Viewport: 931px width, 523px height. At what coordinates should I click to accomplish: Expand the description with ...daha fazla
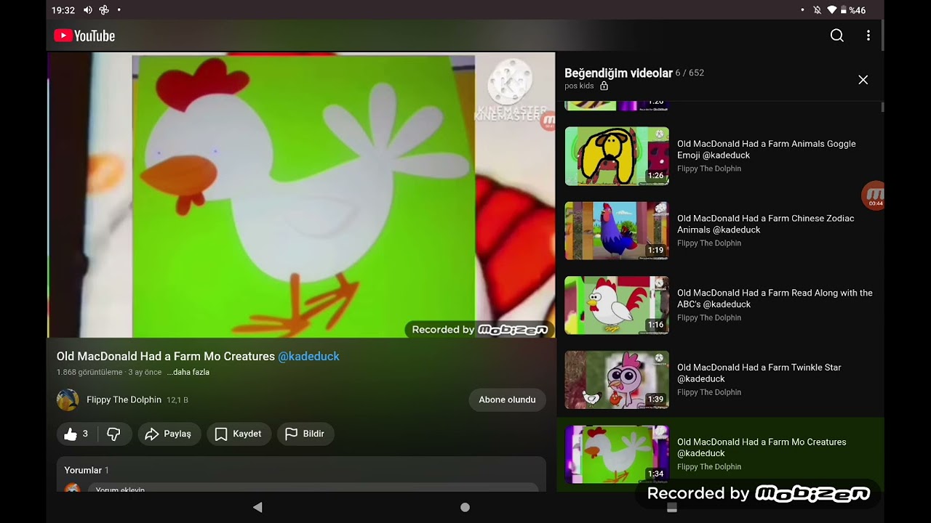tap(188, 372)
